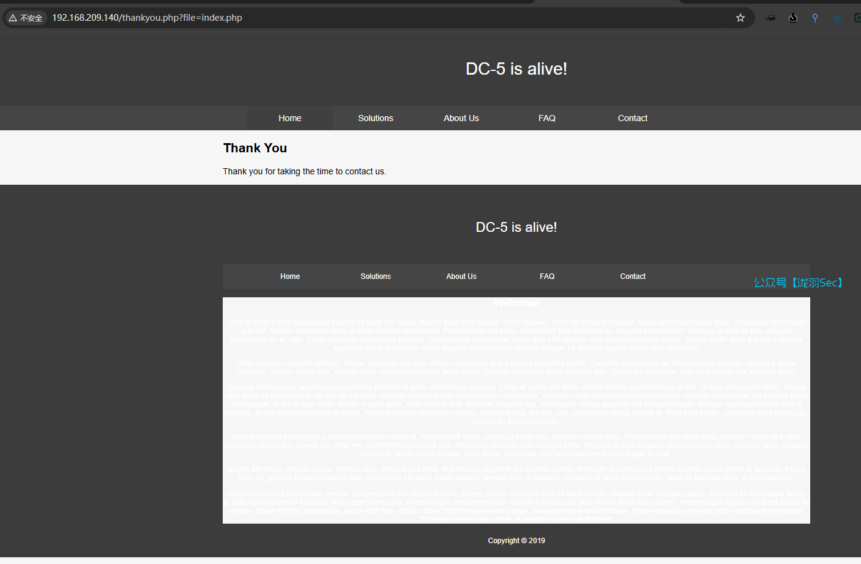This screenshot has width=861, height=564.
Task: Click the black hat extension icon
Action: (x=771, y=18)
